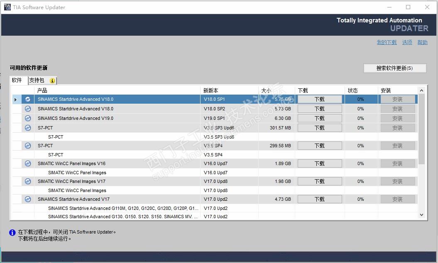The height and width of the screenshot is (263, 438).
Task: Click the Startdrive Advanced G110M, G120 sub-row
Action: (x=215, y=208)
